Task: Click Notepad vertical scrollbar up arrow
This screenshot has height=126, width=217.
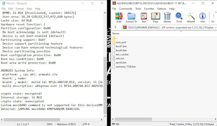Action: [x=105, y=13]
